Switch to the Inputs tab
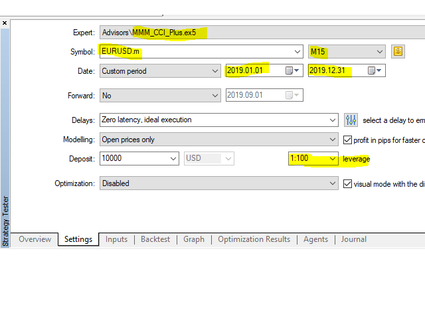The height and width of the screenshot is (319, 425). pyautogui.click(x=117, y=239)
